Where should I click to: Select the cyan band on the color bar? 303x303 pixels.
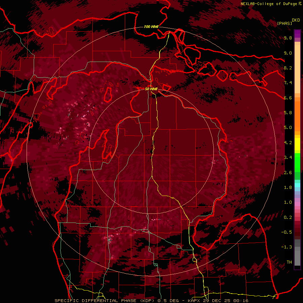click(x=297, y=185)
